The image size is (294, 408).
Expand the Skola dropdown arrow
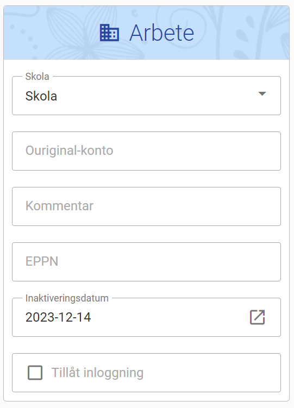[262, 93]
